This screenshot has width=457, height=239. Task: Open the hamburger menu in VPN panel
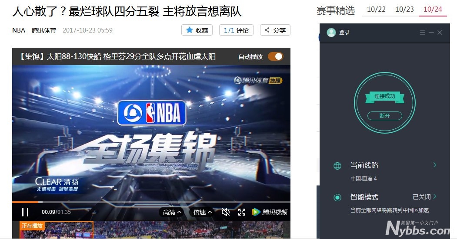pos(422,33)
